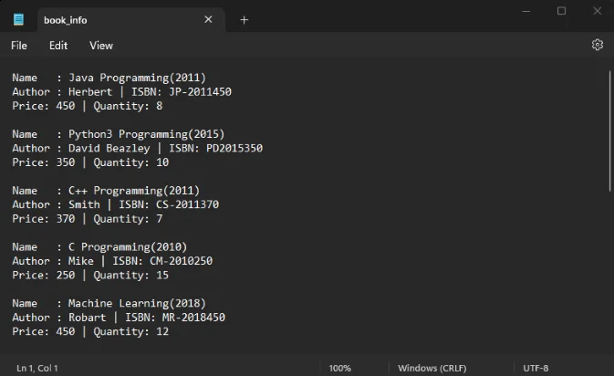Click ISBN 'CS-2011370' text
This screenshot has height=376, width=614.
click(x=188, y=204)
